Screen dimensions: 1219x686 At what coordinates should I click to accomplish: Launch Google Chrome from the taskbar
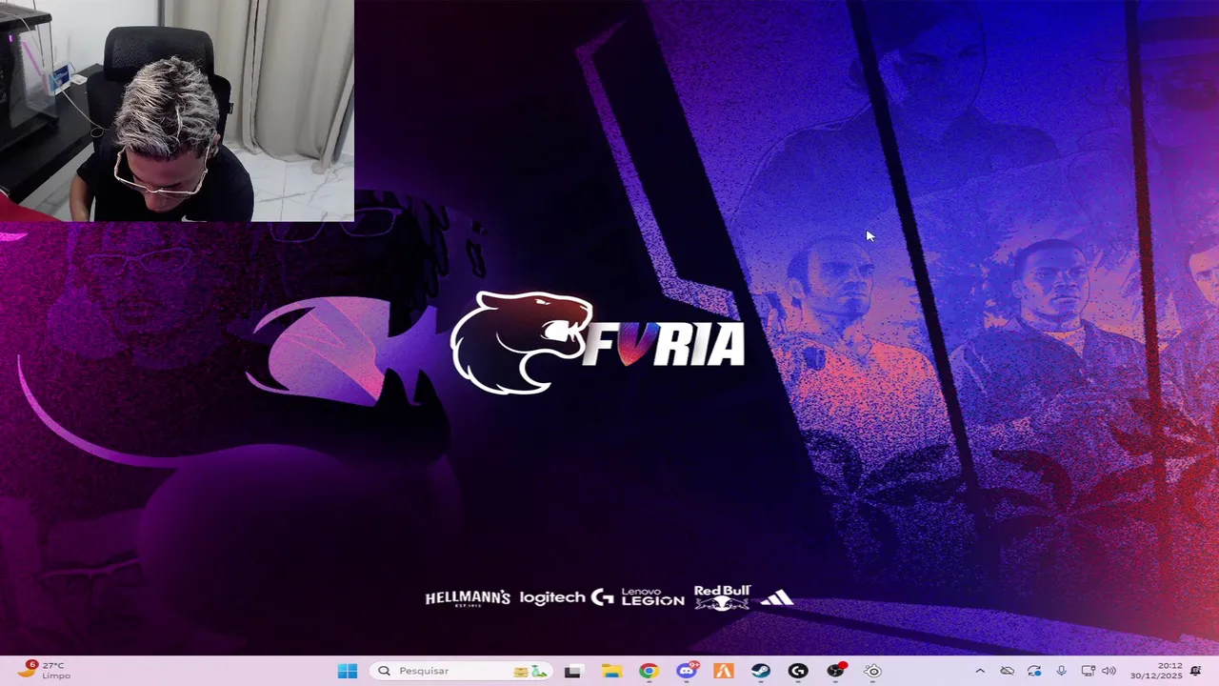click(649, 671)
